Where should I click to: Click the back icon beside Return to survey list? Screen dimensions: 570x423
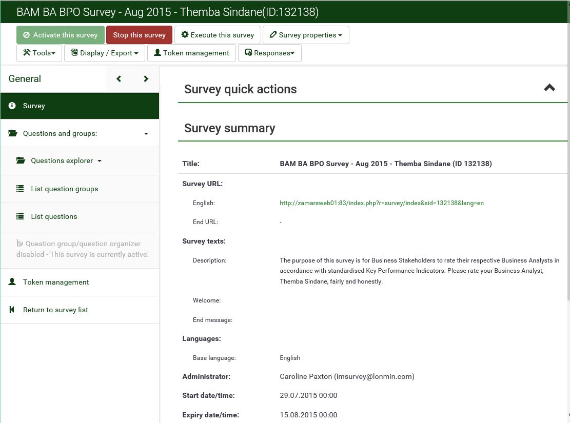[x=12, y=310]
